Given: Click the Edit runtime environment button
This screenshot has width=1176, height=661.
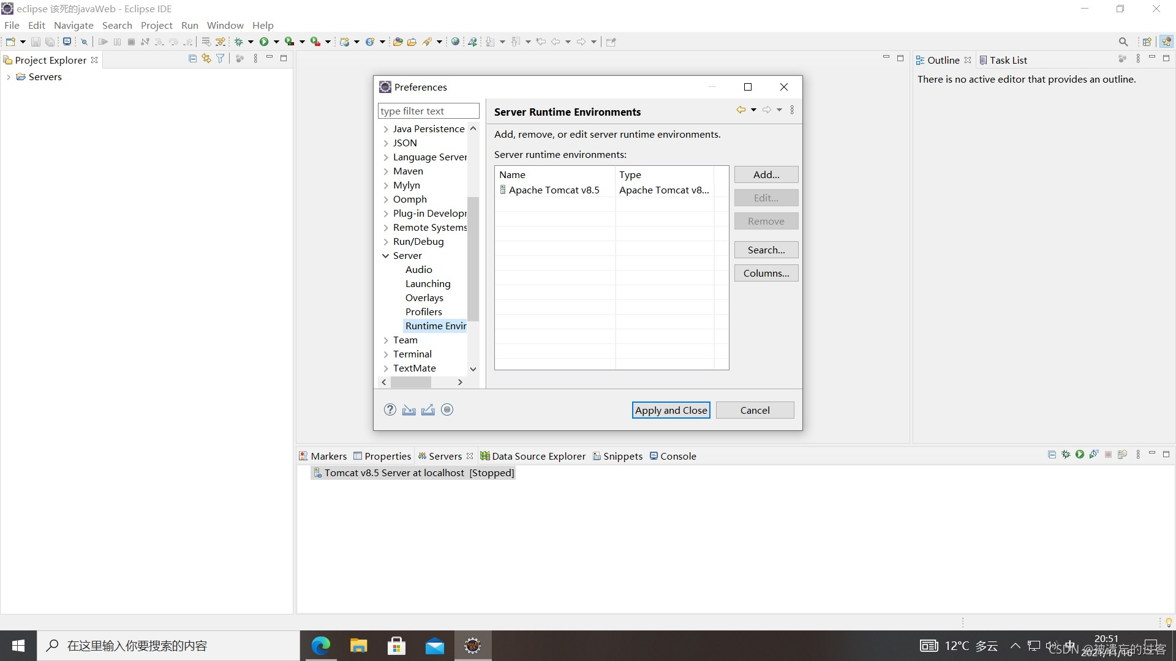Looking at the screenshot, I should point(766,198).
